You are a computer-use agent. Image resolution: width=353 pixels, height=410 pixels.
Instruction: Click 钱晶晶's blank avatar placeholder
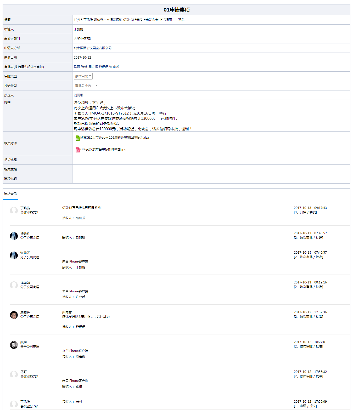click(x=14, y=285)
